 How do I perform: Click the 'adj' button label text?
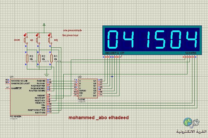(x=56, y=40)
